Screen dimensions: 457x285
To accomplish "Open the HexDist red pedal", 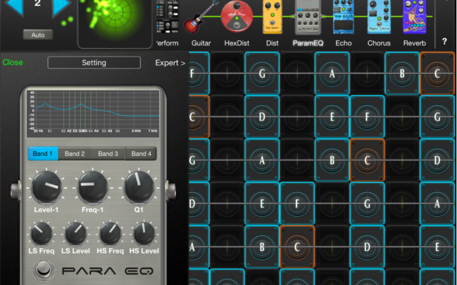I will pyautogui.click(x=233, y=18).
